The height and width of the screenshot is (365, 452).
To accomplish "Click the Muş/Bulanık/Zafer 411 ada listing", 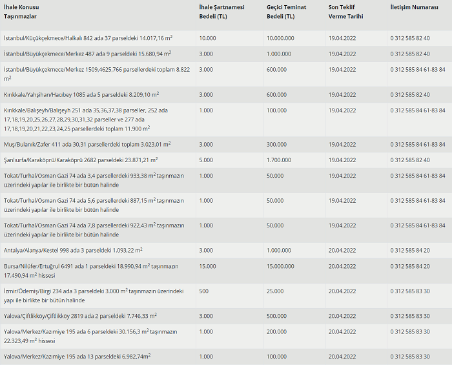I will (x=87, y=144).
